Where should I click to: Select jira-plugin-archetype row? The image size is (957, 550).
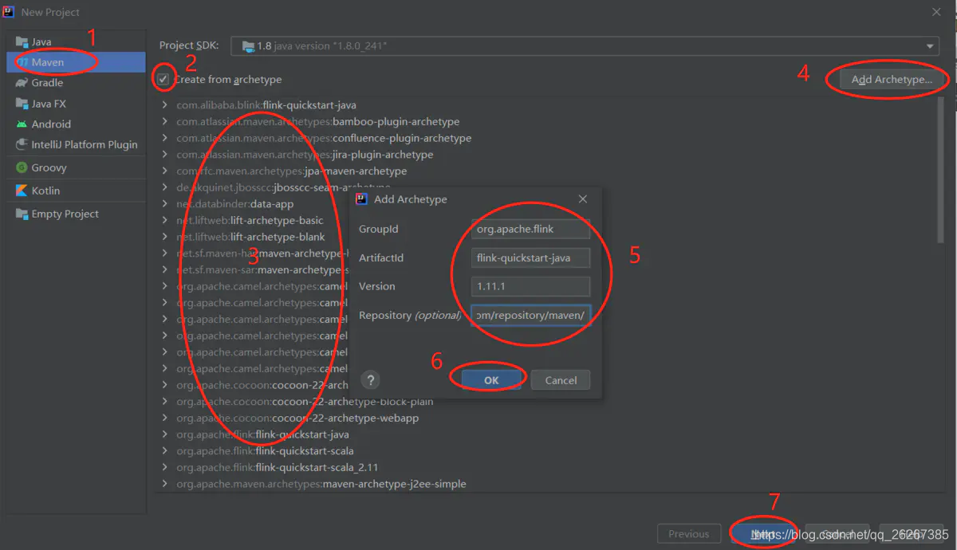305,155
